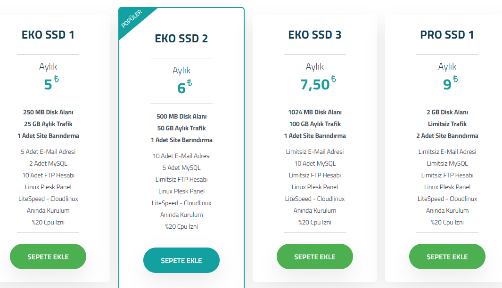Select the PRO SSD 1 plan title

(x=447, y=34)
